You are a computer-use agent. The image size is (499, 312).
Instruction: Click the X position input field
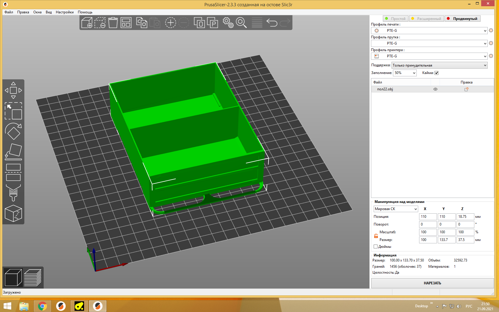[x=428, y=217]
